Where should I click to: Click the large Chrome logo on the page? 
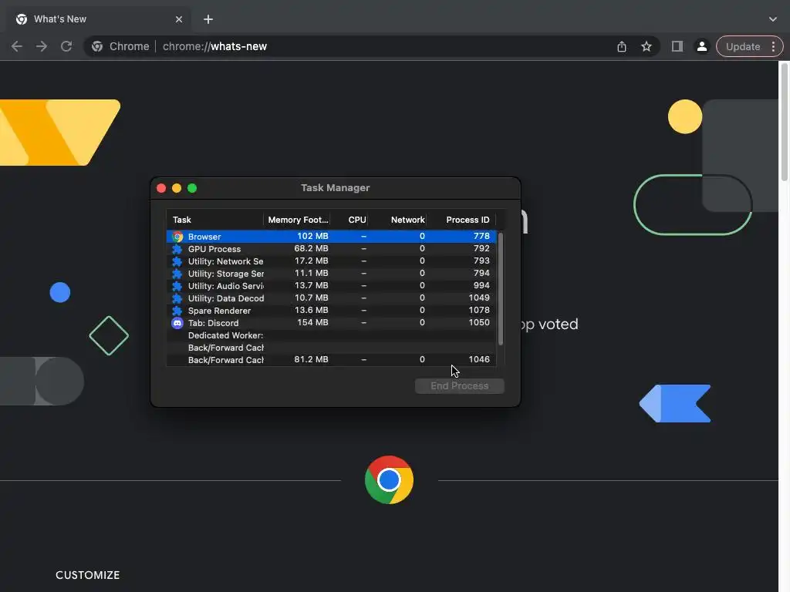click(x=389, y=479)
